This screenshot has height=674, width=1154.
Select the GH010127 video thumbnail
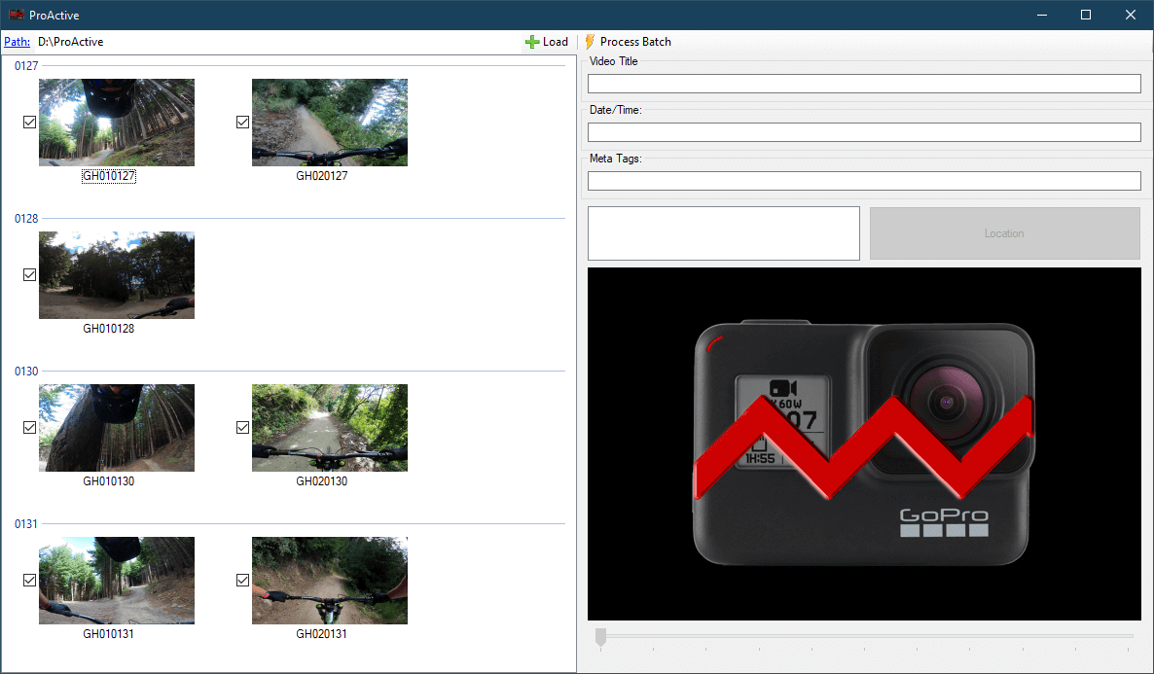click(x=117, y=123)
